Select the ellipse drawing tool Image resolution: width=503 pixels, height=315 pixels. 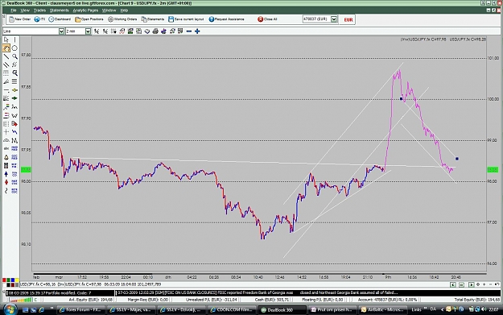(x=14, y=48)
